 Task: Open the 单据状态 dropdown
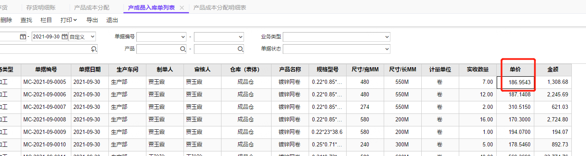(x=387, y=49)
